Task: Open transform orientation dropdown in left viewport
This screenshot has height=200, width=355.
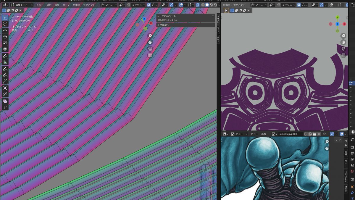Action: (x=109, y=5)
